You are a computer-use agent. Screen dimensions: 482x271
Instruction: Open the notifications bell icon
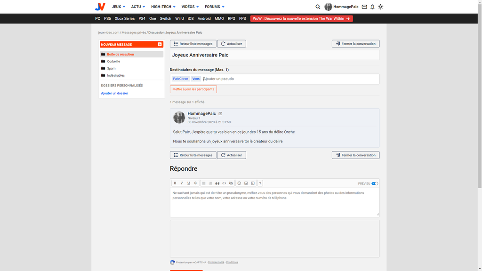pyautogui.click(x=372, y=7)
